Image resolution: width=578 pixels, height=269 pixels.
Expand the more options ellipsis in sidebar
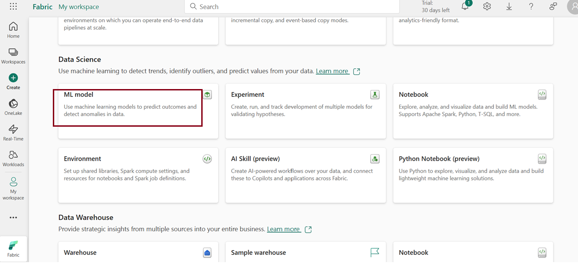click(13, 218)
